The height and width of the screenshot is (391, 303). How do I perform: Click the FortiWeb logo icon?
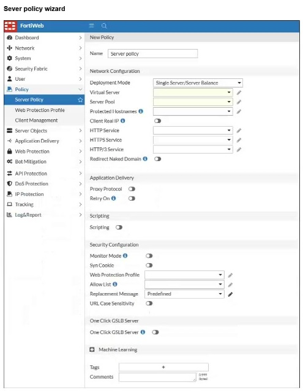[x=10, y=26]
